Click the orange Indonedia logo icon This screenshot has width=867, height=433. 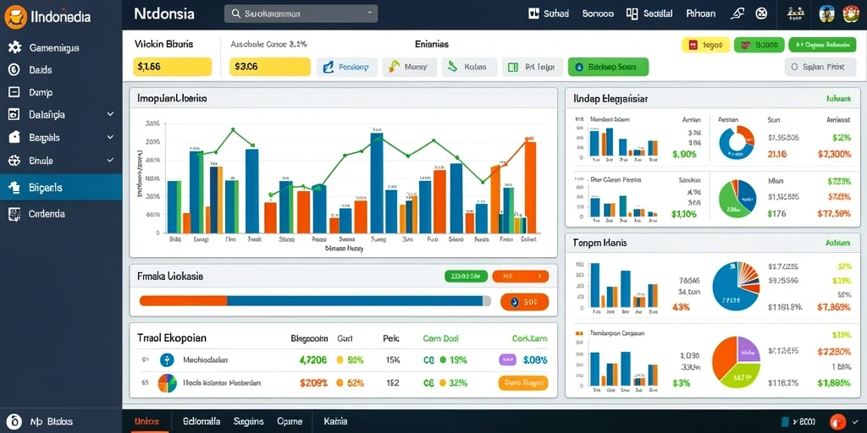pyautogui.click(x=15, y=17)
